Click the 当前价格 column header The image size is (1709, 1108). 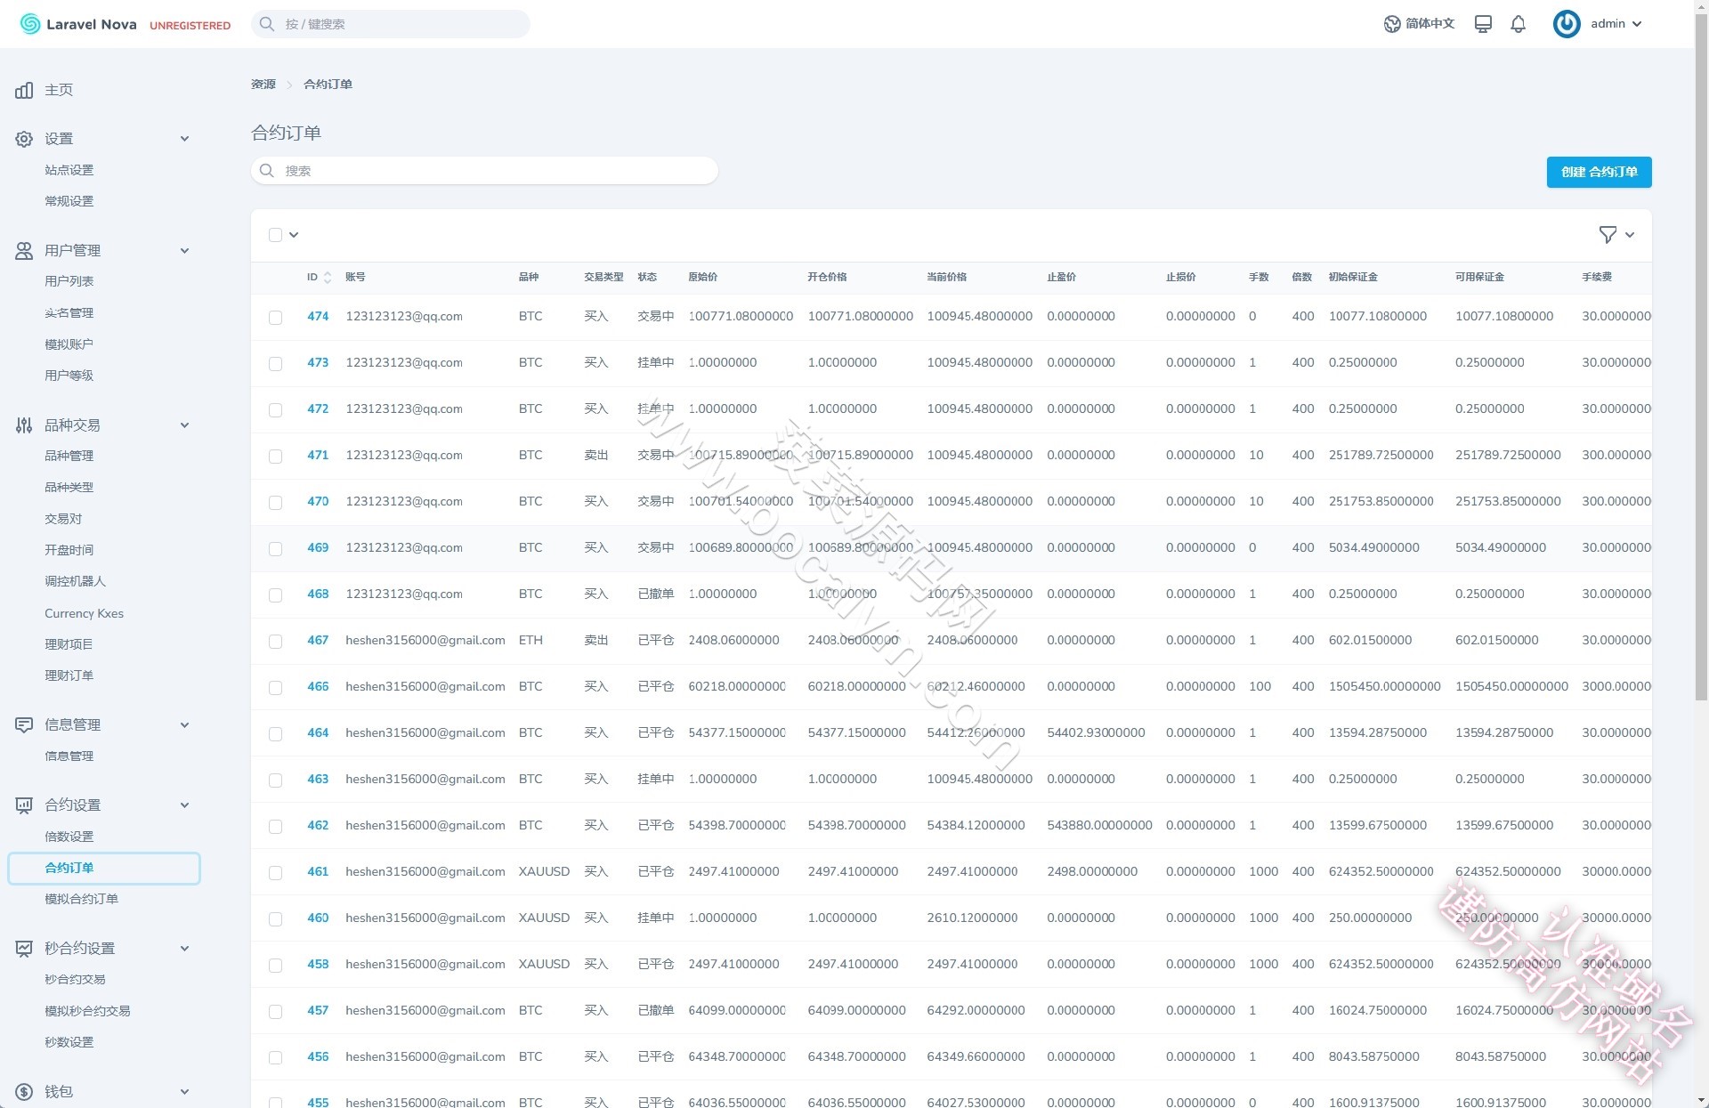click(x=946, y=278)
